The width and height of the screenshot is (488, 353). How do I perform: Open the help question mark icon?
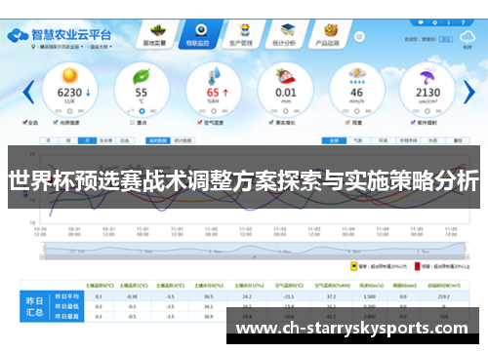463,22
